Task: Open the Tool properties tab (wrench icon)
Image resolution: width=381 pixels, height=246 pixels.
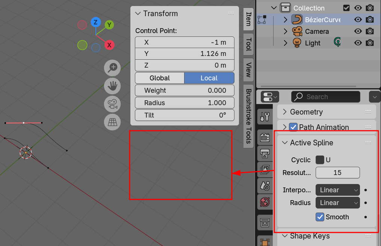Action: 265,116
